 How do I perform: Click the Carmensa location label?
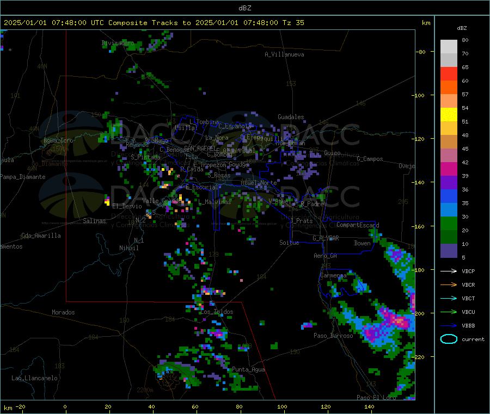(x=333, y=275)
